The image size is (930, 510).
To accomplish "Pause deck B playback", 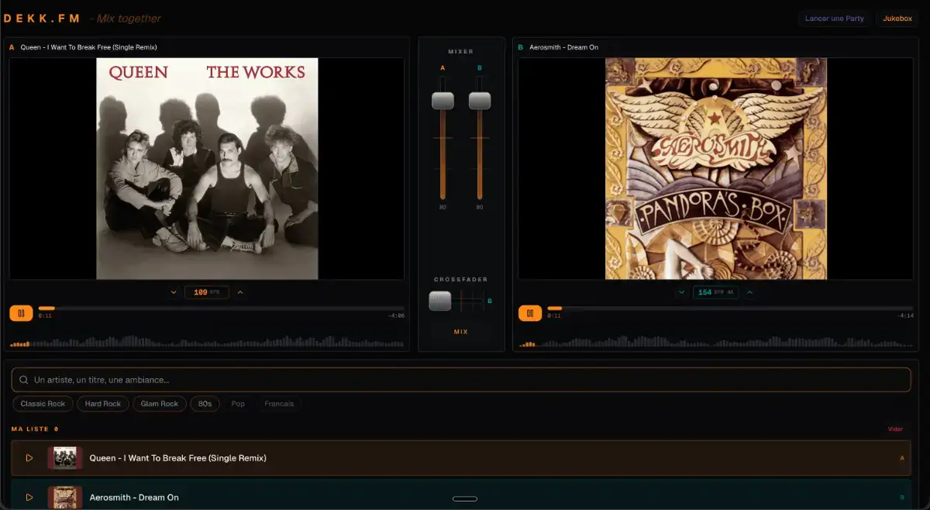I will tap(530, 313).
